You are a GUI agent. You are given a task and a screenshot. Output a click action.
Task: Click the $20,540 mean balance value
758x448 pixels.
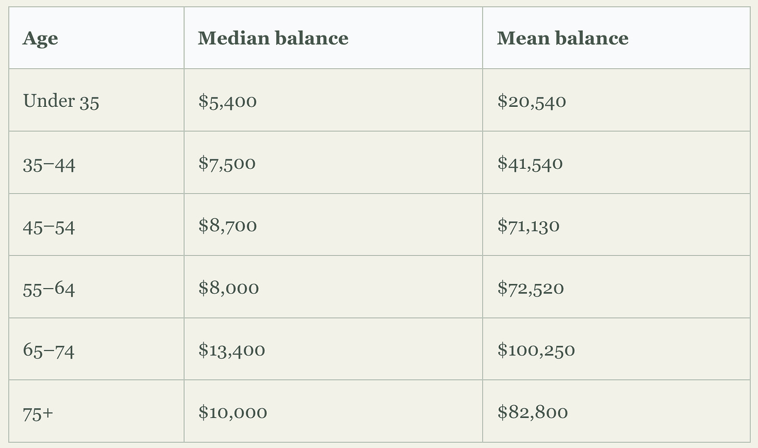coord(532,101)
